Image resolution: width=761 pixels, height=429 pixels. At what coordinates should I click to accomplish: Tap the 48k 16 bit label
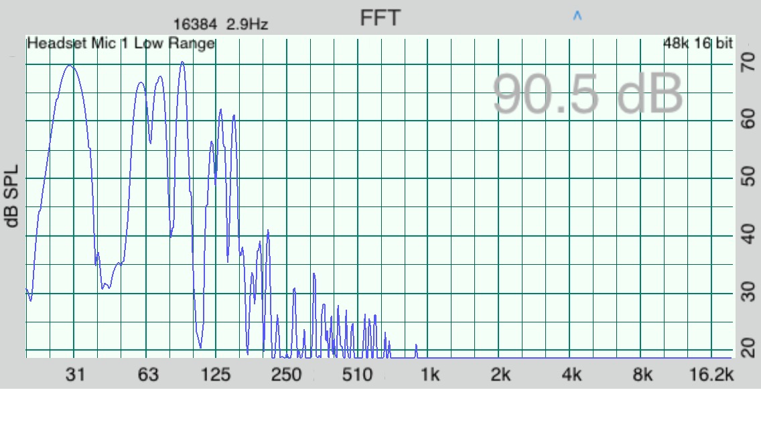[x=698, y=44]
